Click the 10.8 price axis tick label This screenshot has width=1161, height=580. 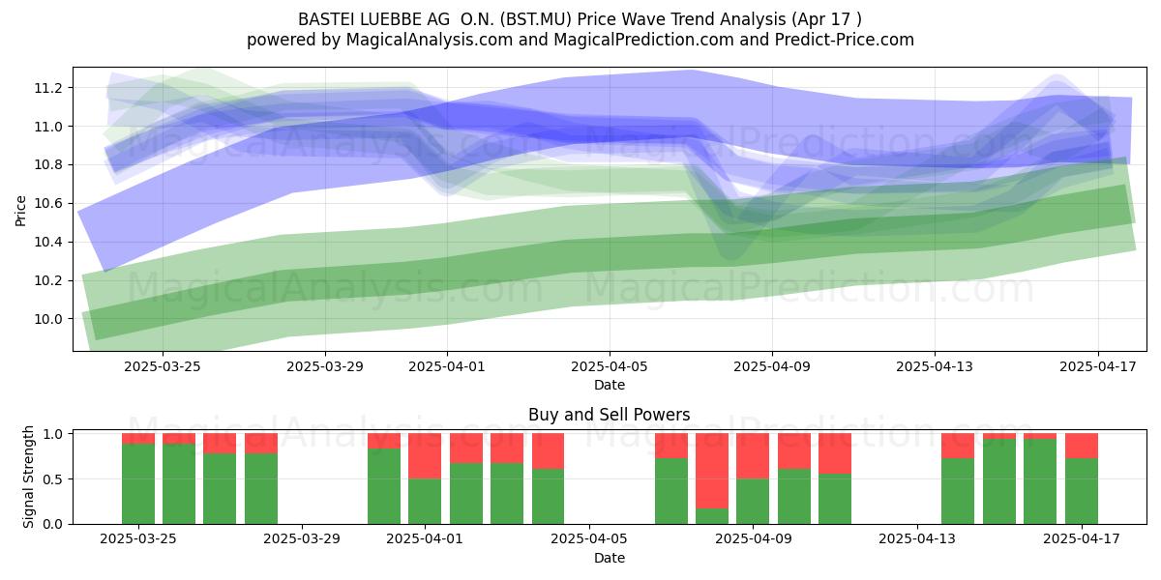(x=49, y=165)
